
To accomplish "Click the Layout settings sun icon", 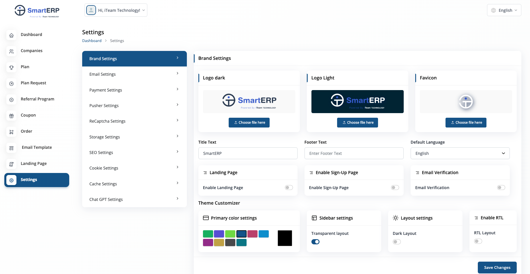I will [396, 218].
